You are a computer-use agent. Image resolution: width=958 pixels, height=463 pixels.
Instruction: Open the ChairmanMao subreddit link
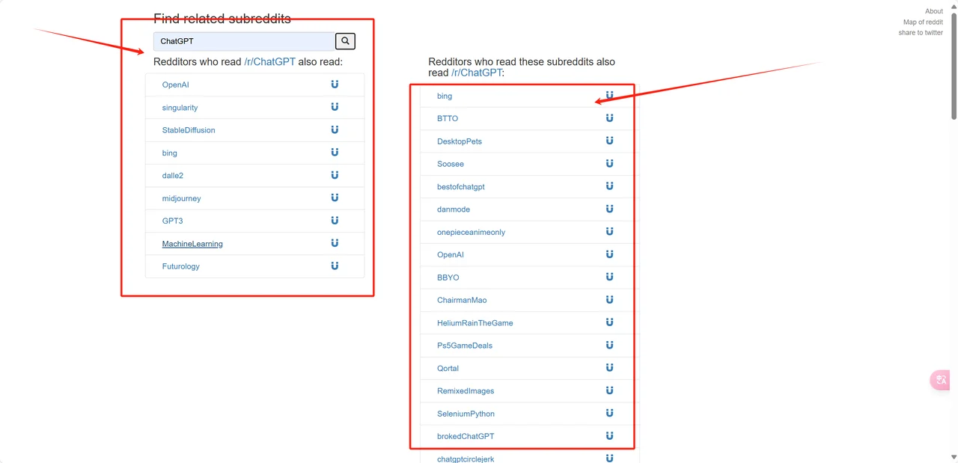coord(462,300)
